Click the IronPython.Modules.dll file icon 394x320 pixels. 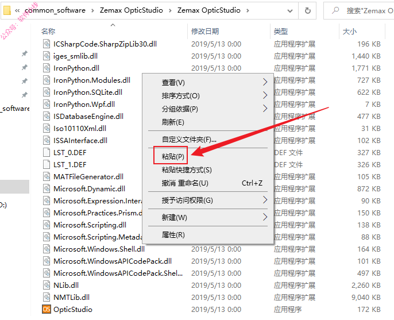47,80
